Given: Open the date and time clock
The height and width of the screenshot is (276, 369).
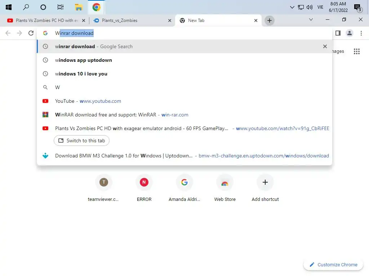Looking at the screenshot, I should tap(338, 7).
